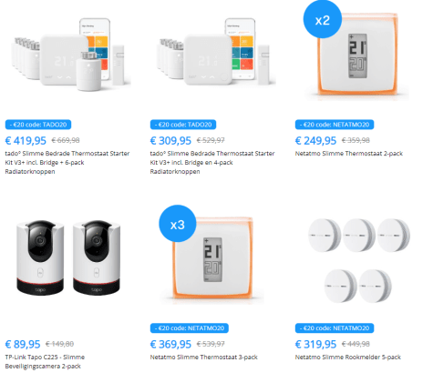Open the Netatmo smoke detector 5-pack image
433x383 pixels.
click(x=359, y=260)
